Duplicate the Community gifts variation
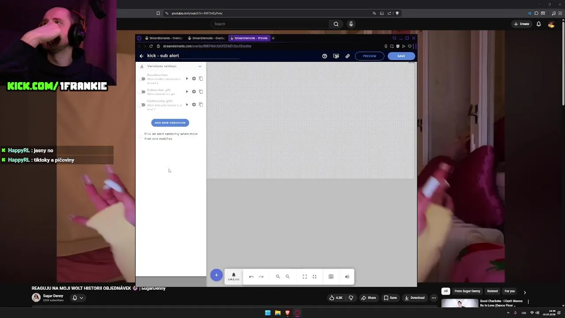The height and width of the screenshot is (318, 565). (x=201, y=105)
